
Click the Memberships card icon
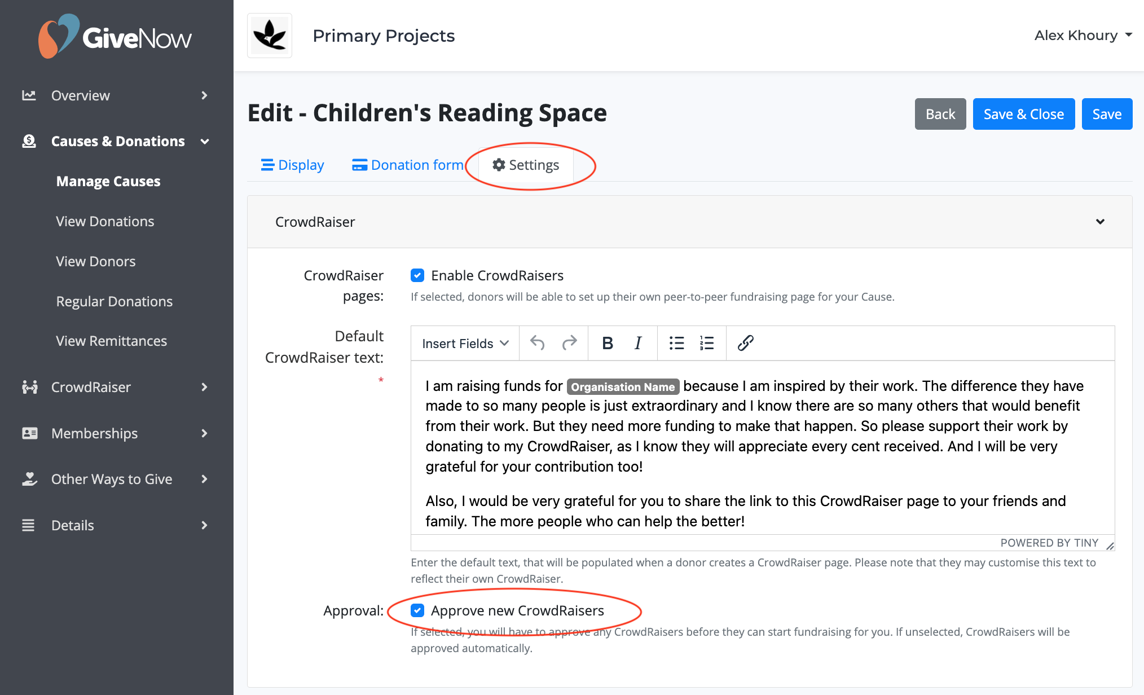[29, 433]
